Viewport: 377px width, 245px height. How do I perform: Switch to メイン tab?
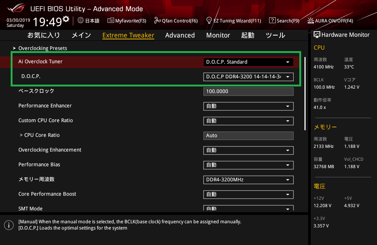81,35
